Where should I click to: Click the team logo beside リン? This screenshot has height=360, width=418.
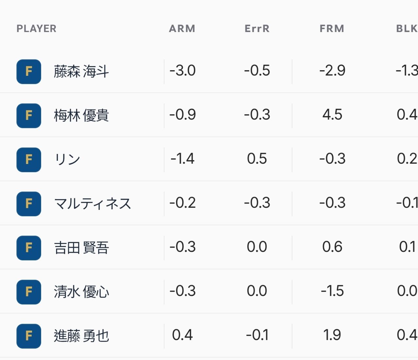pos(29,160)
